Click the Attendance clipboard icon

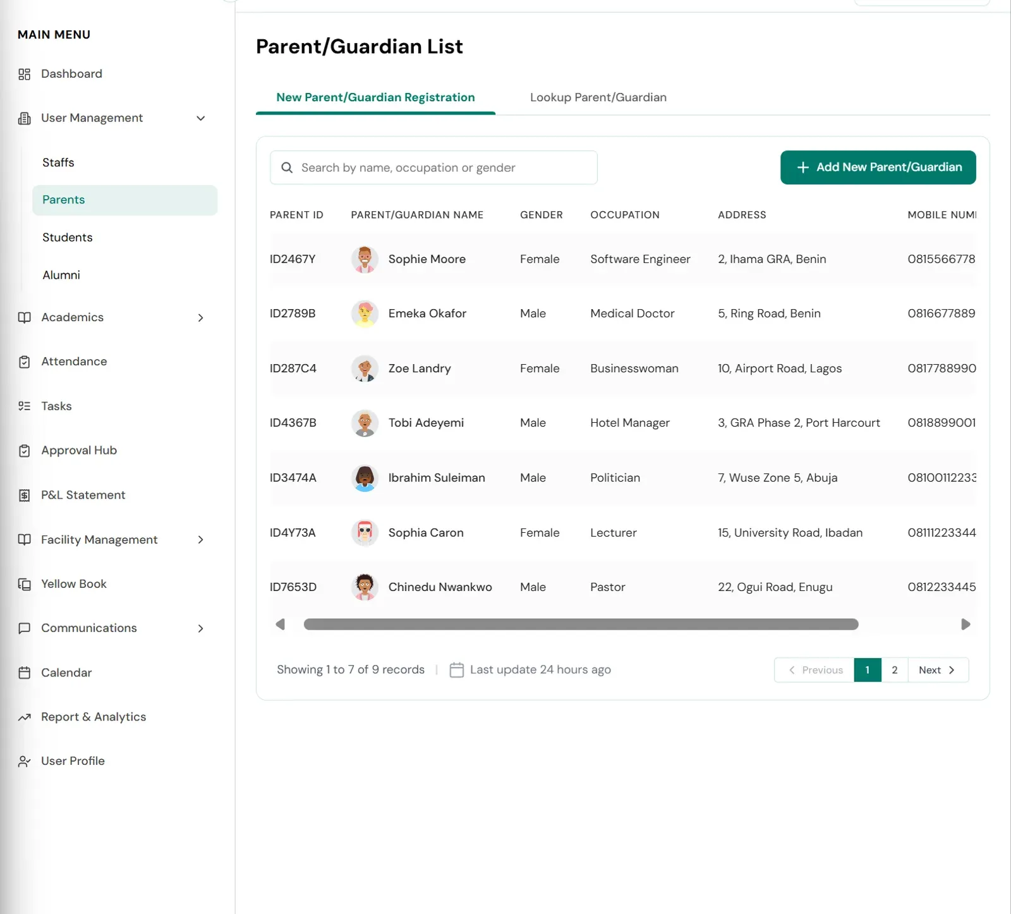(x=24, y=362)
